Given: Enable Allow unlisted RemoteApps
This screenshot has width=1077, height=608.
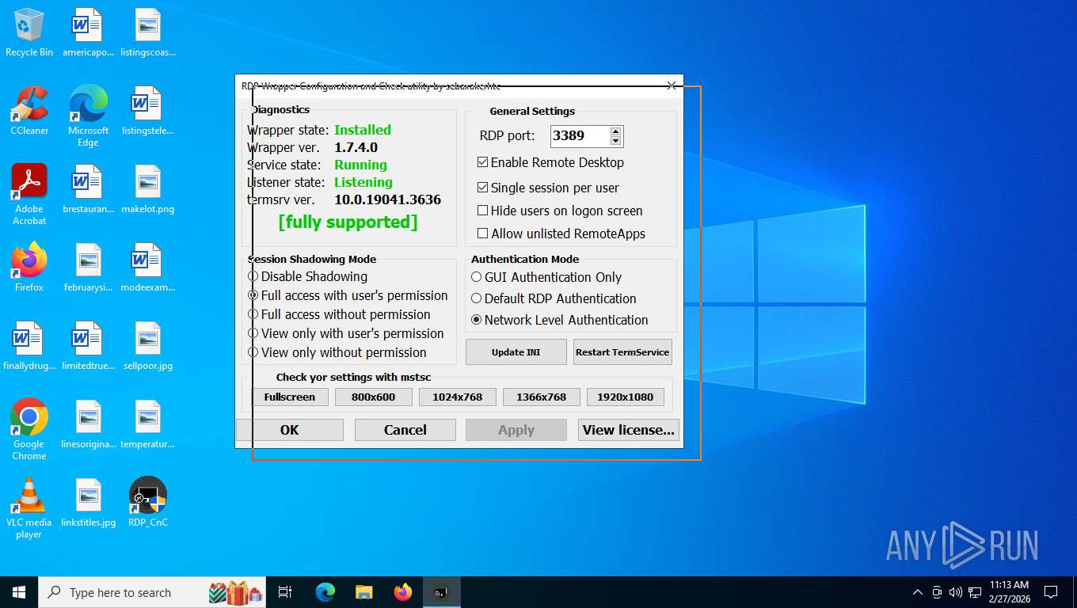Looking at the screenshot, I should (x=561, y=234).
